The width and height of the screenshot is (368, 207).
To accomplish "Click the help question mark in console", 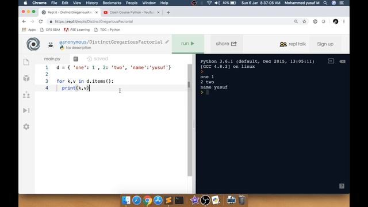I will (342, 186).
